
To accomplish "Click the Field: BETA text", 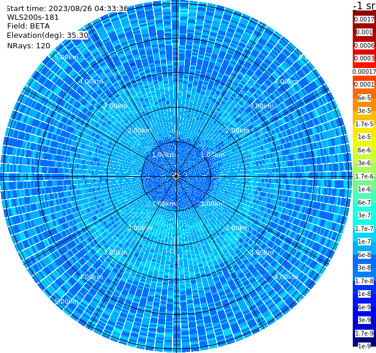I will [28, 26].
